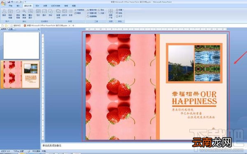Click 更换背景 change background icon
247x154 pixels.
(18, 14)
